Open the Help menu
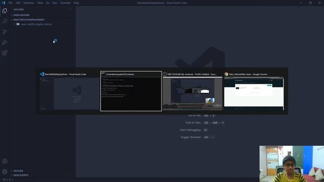 coord(76,3)
